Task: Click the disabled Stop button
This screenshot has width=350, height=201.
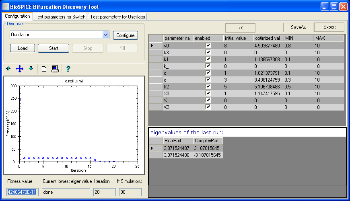Action: 88,48
